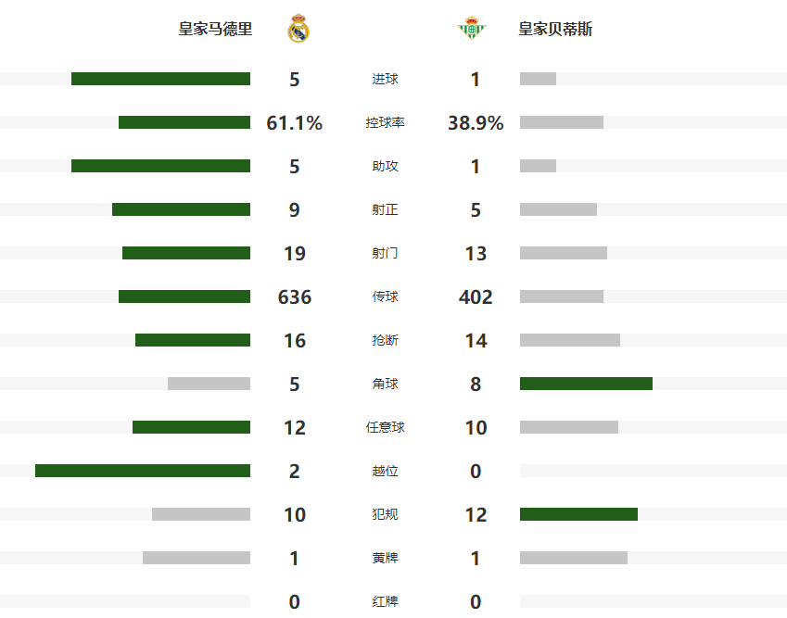Select Real Madrid's green 越位 bar

coord(143,471)
